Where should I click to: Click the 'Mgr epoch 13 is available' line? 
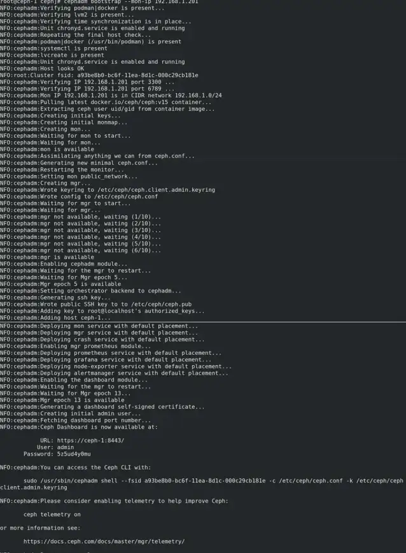tap(62, 400)
